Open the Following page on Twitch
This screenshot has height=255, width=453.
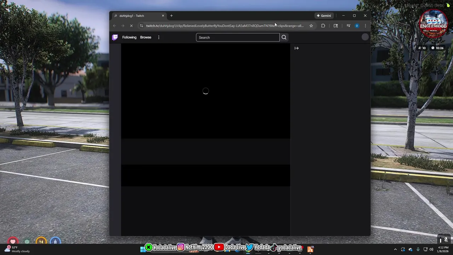point(129,37)
